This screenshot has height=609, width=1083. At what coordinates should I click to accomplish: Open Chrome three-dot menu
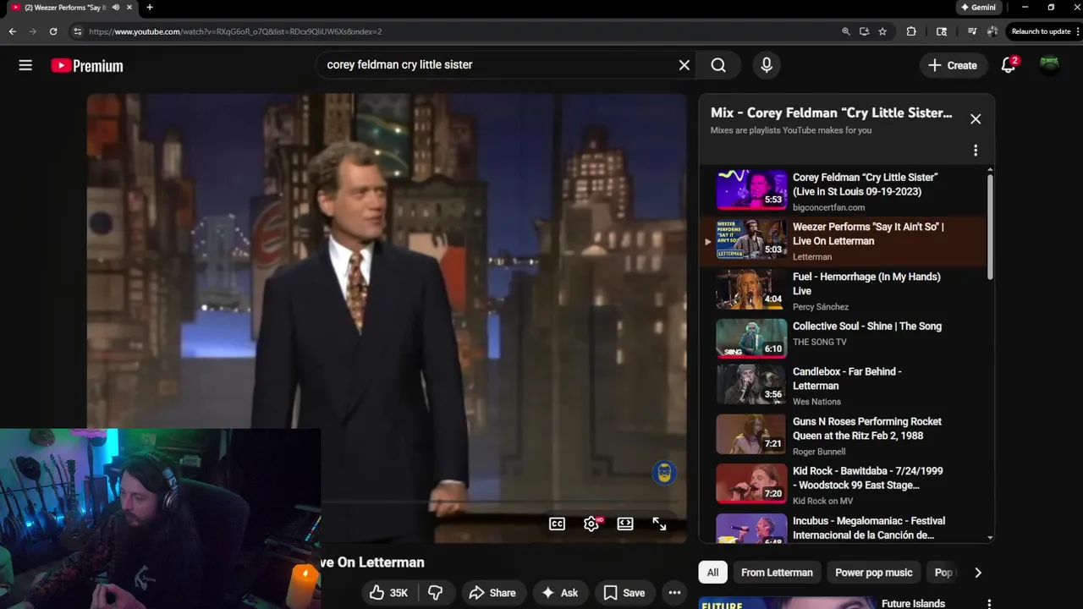(1079, 31)
